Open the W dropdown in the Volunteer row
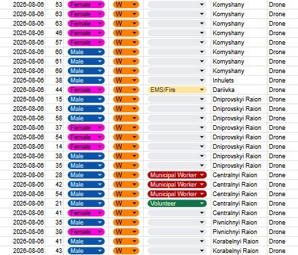 click(126, 204)
